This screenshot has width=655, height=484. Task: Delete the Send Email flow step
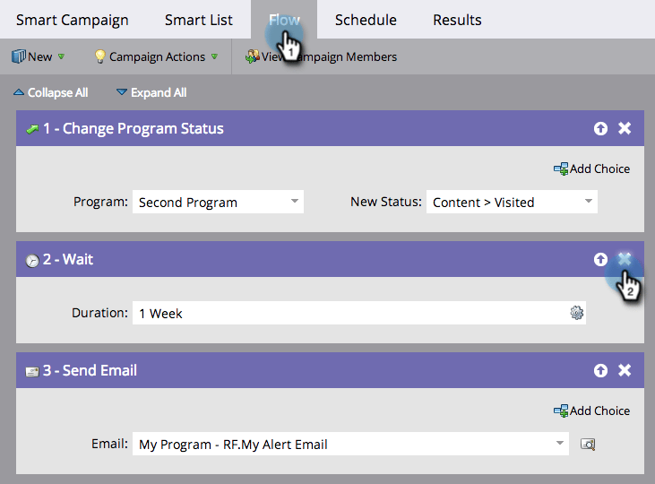625,371
